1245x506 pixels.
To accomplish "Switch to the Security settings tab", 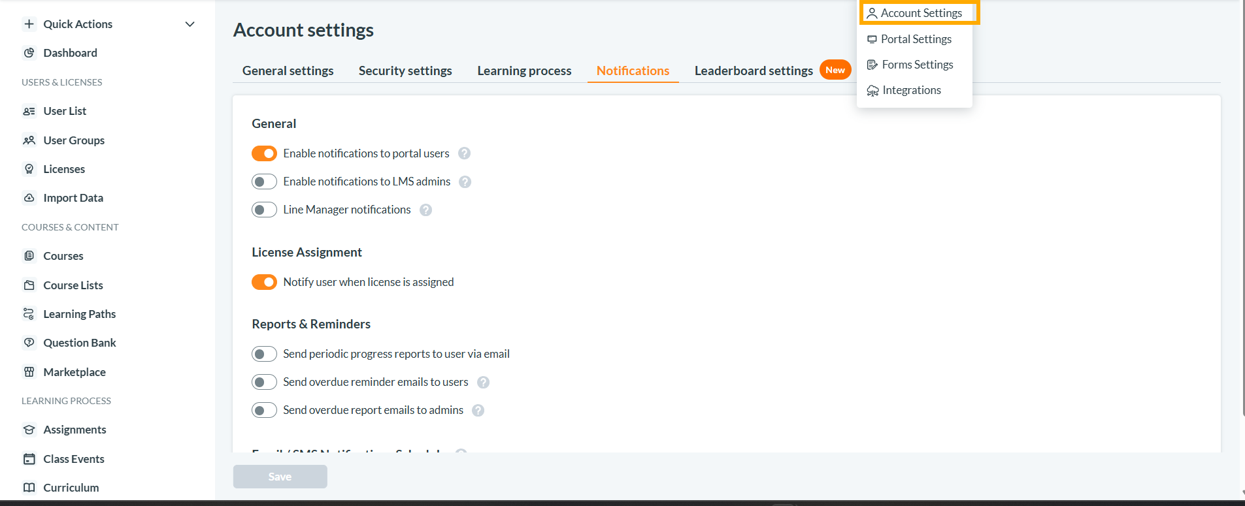I will 405,71.
